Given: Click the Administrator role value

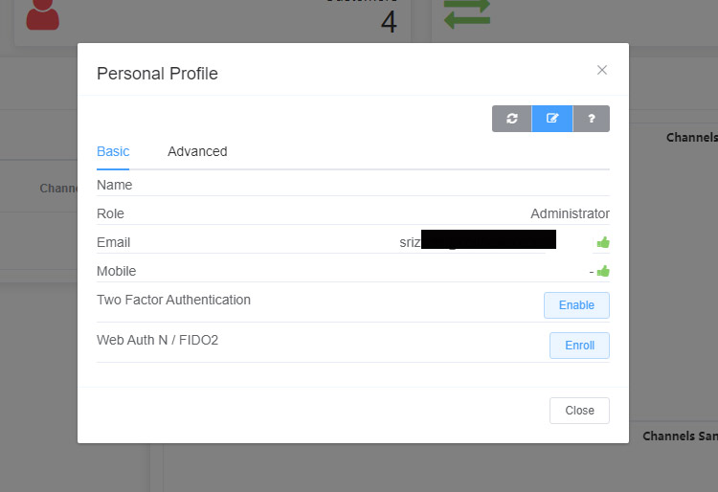Looking at the screenshot, I should (570, 213).
